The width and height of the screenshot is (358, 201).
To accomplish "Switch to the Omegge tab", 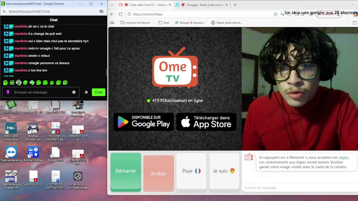I will point(202,5).
